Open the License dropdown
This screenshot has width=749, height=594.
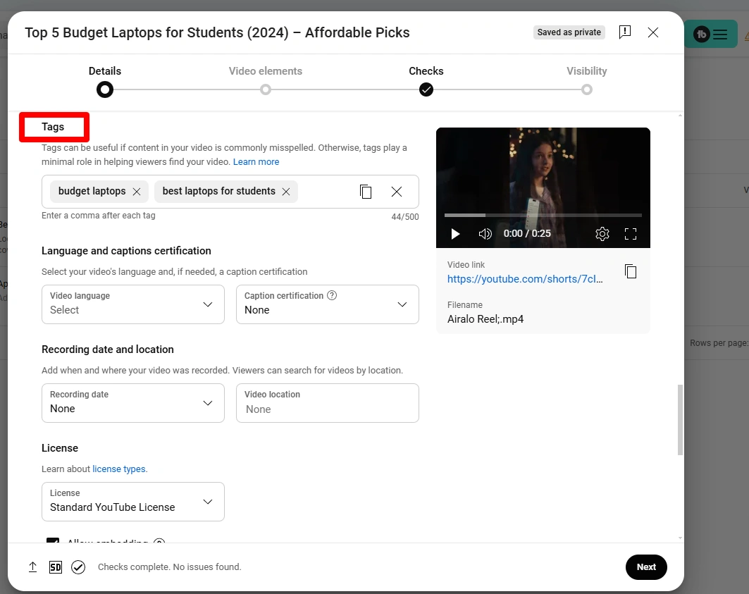[132, 502]
